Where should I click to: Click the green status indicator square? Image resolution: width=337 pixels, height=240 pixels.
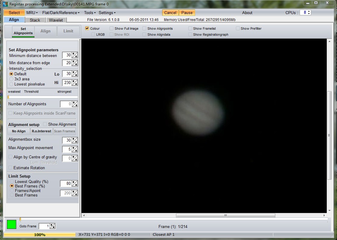(x=12, y=224)
